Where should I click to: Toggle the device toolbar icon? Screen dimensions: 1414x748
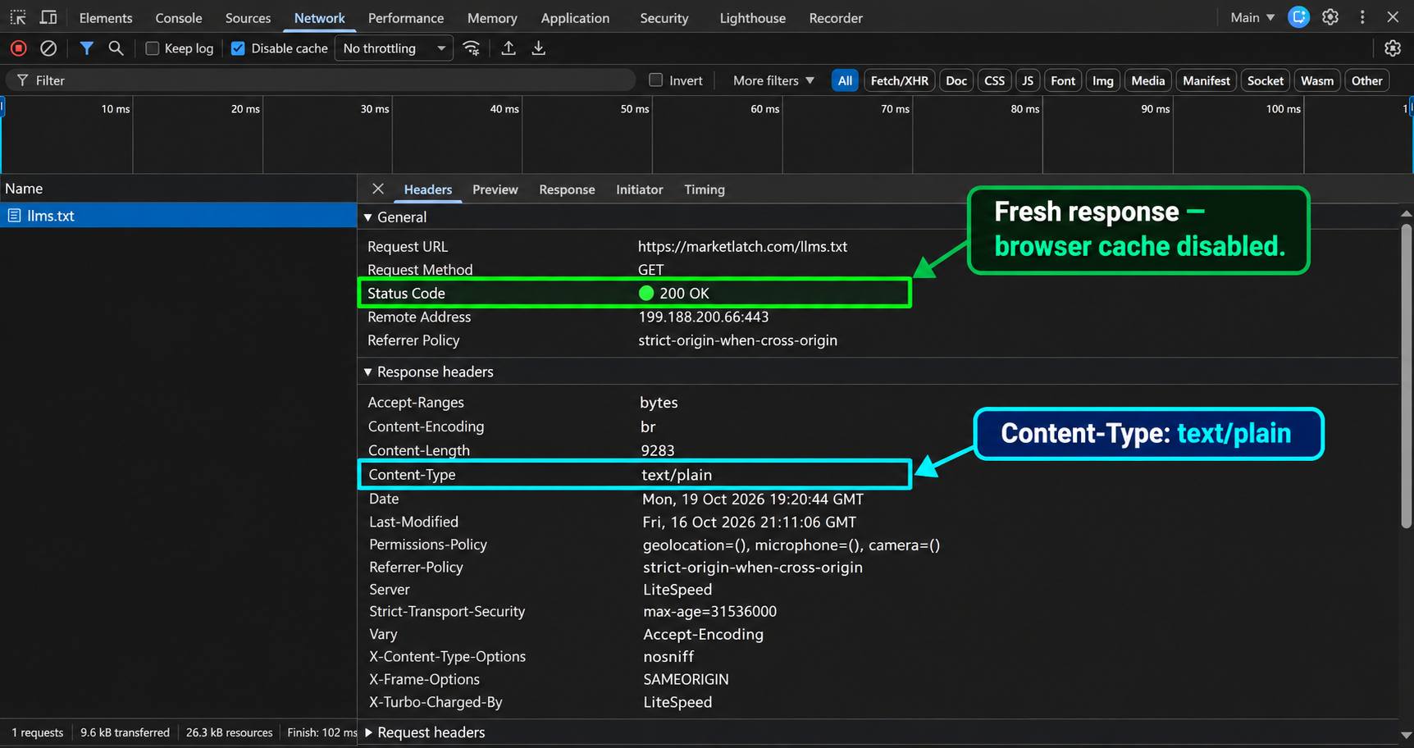tap(48, 17)
